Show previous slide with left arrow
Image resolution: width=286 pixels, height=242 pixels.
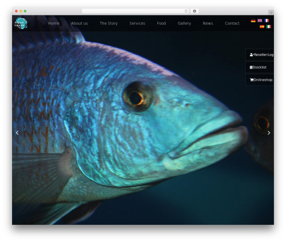point(17,133)
